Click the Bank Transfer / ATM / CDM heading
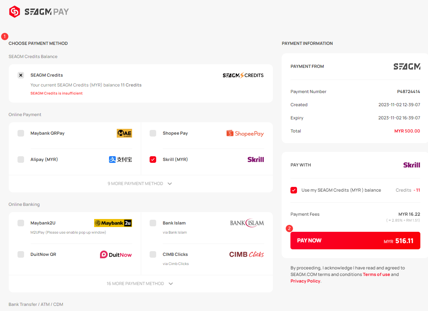This screenshot has height=311, width=428. coord(36,304)
